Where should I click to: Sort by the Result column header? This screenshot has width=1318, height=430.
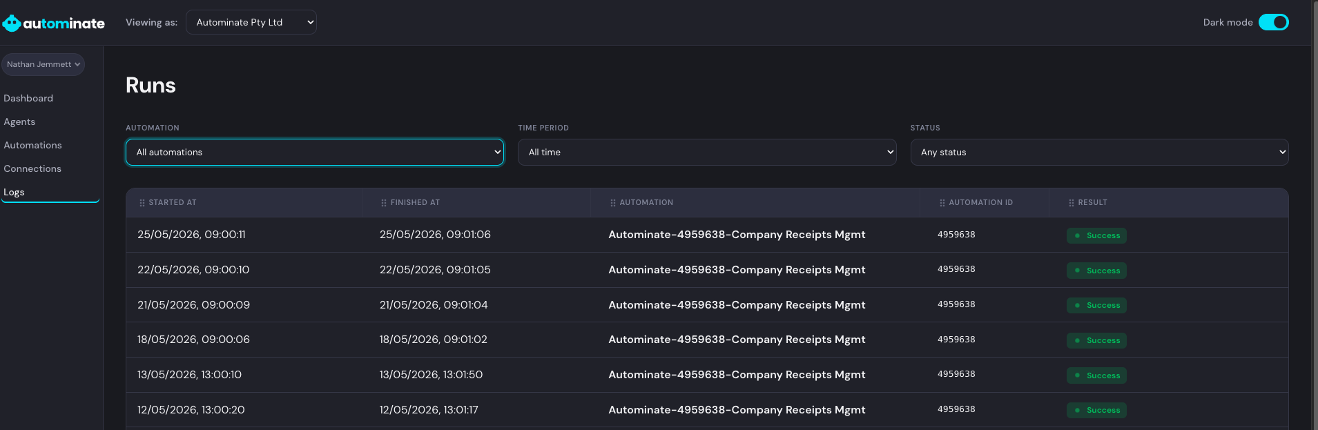1092,203
